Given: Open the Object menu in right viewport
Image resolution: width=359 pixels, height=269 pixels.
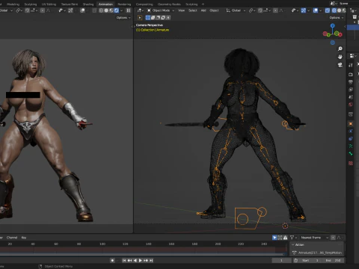Looking at the screenshot, I should (x=214, y=10).
